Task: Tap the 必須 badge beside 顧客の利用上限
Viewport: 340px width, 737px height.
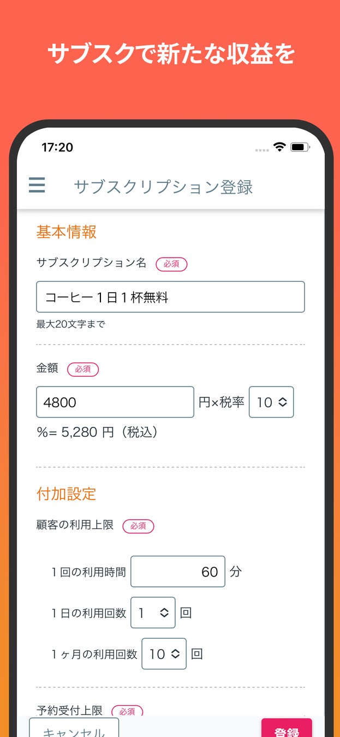Action: click(138, 526)
